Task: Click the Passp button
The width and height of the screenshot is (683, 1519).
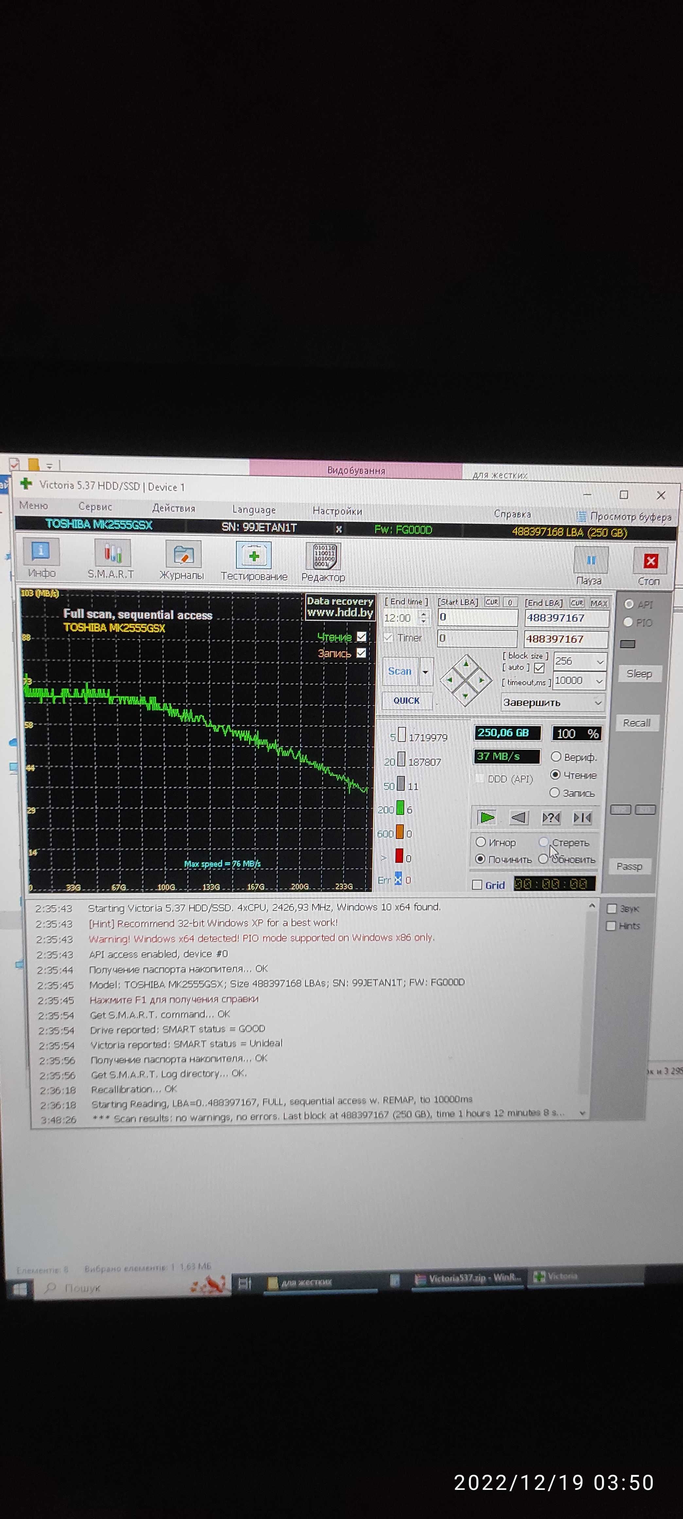Action: click(629, 866)
